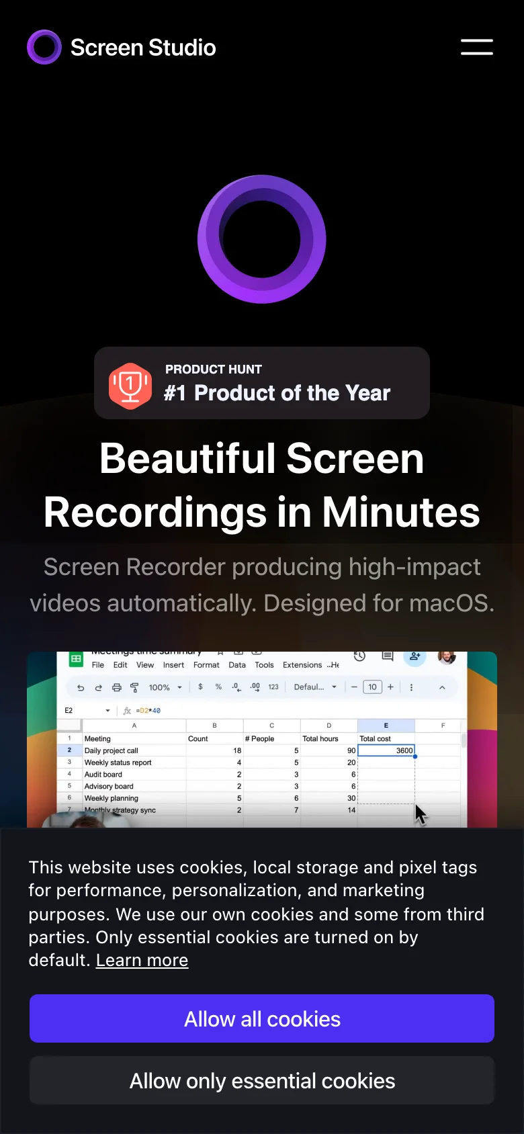Select column E header in spreadsheet preview
The image size is (524, 1134).
(x=386, y=726)
